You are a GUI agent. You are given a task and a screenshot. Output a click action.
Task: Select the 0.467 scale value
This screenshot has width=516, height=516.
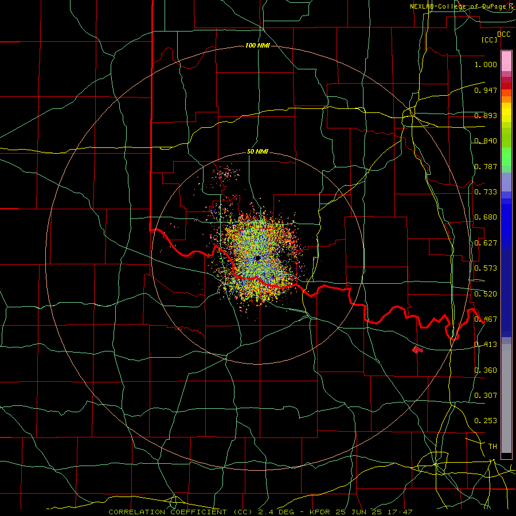(486, 319)
